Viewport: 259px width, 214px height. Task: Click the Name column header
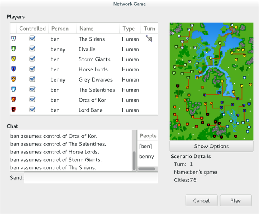coord(97,29)
